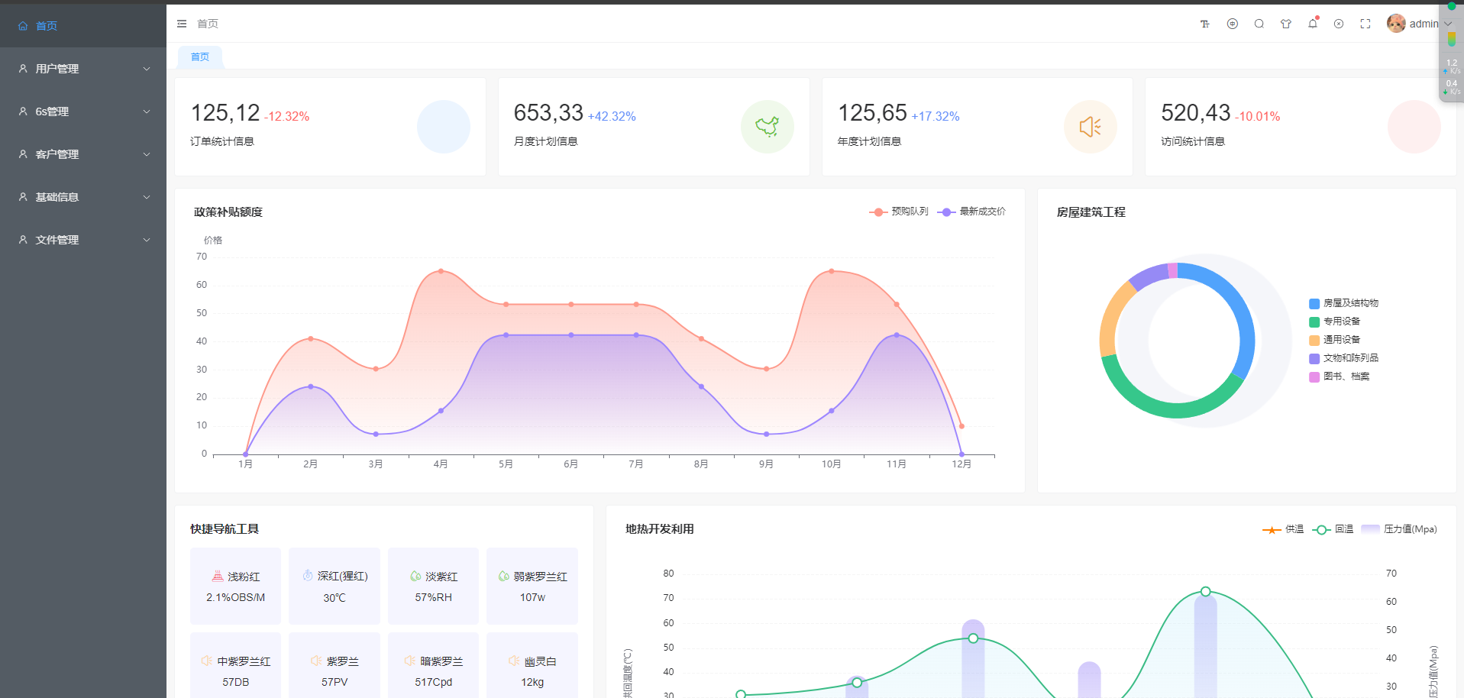
Task: Click the speaker icon on 年度计划信息
Action: pyautogui.click(x=1091, y=127)
